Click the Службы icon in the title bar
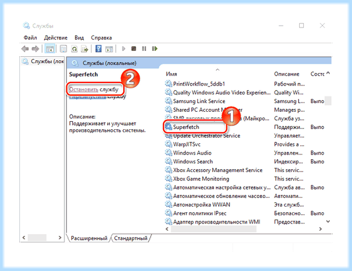Viewport: 352px width, 271px height. click(26, 26)
